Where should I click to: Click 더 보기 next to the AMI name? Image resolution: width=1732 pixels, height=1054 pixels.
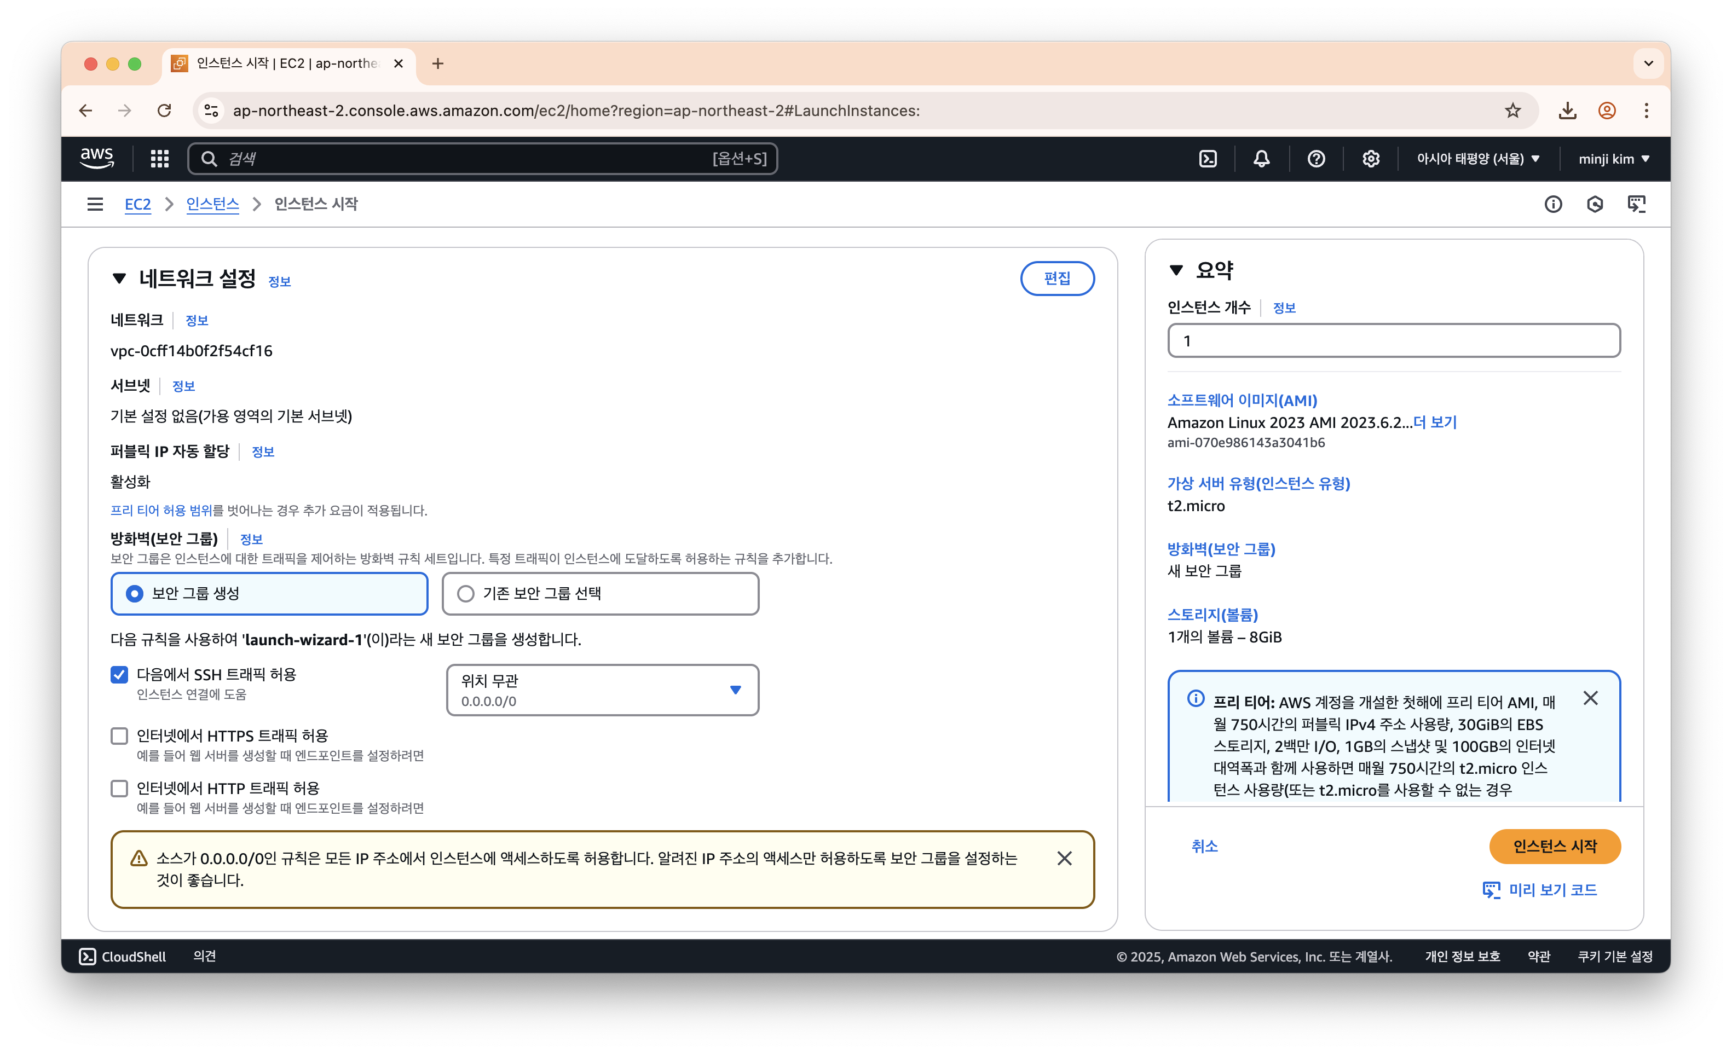pos(1435,422)
